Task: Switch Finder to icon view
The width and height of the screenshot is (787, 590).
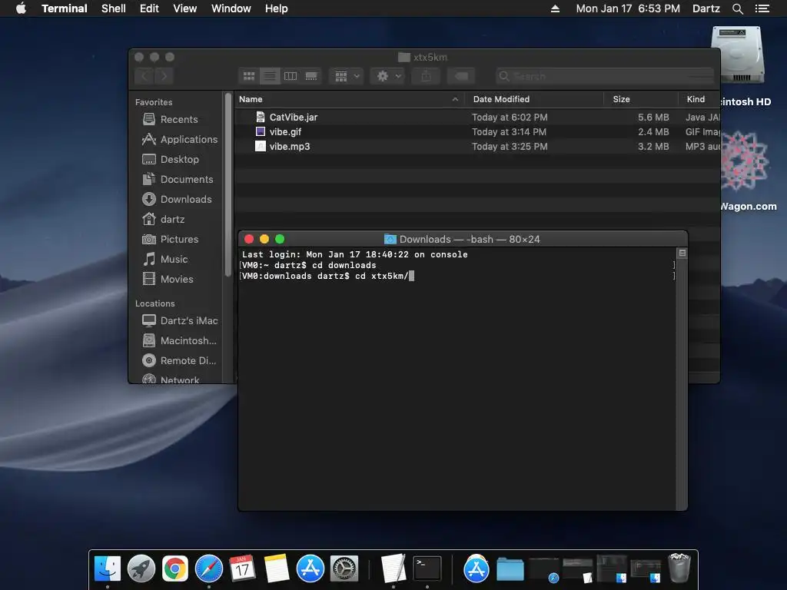Action: click(249, 76)
